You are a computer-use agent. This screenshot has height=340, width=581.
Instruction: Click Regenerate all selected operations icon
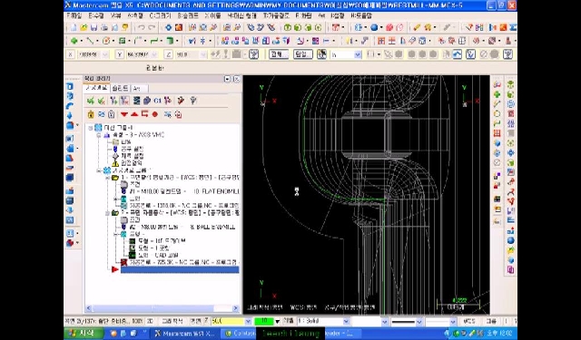[113, 101]
